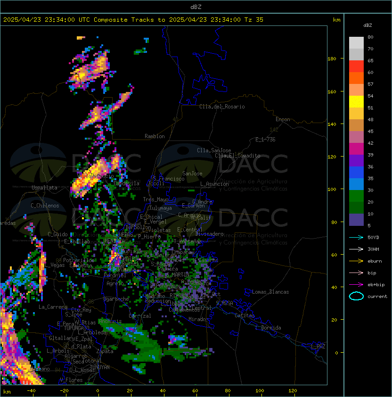Click the white 30HM arrow icon
Viewport: 392px width, 397px height.
[x=356, y=249]
